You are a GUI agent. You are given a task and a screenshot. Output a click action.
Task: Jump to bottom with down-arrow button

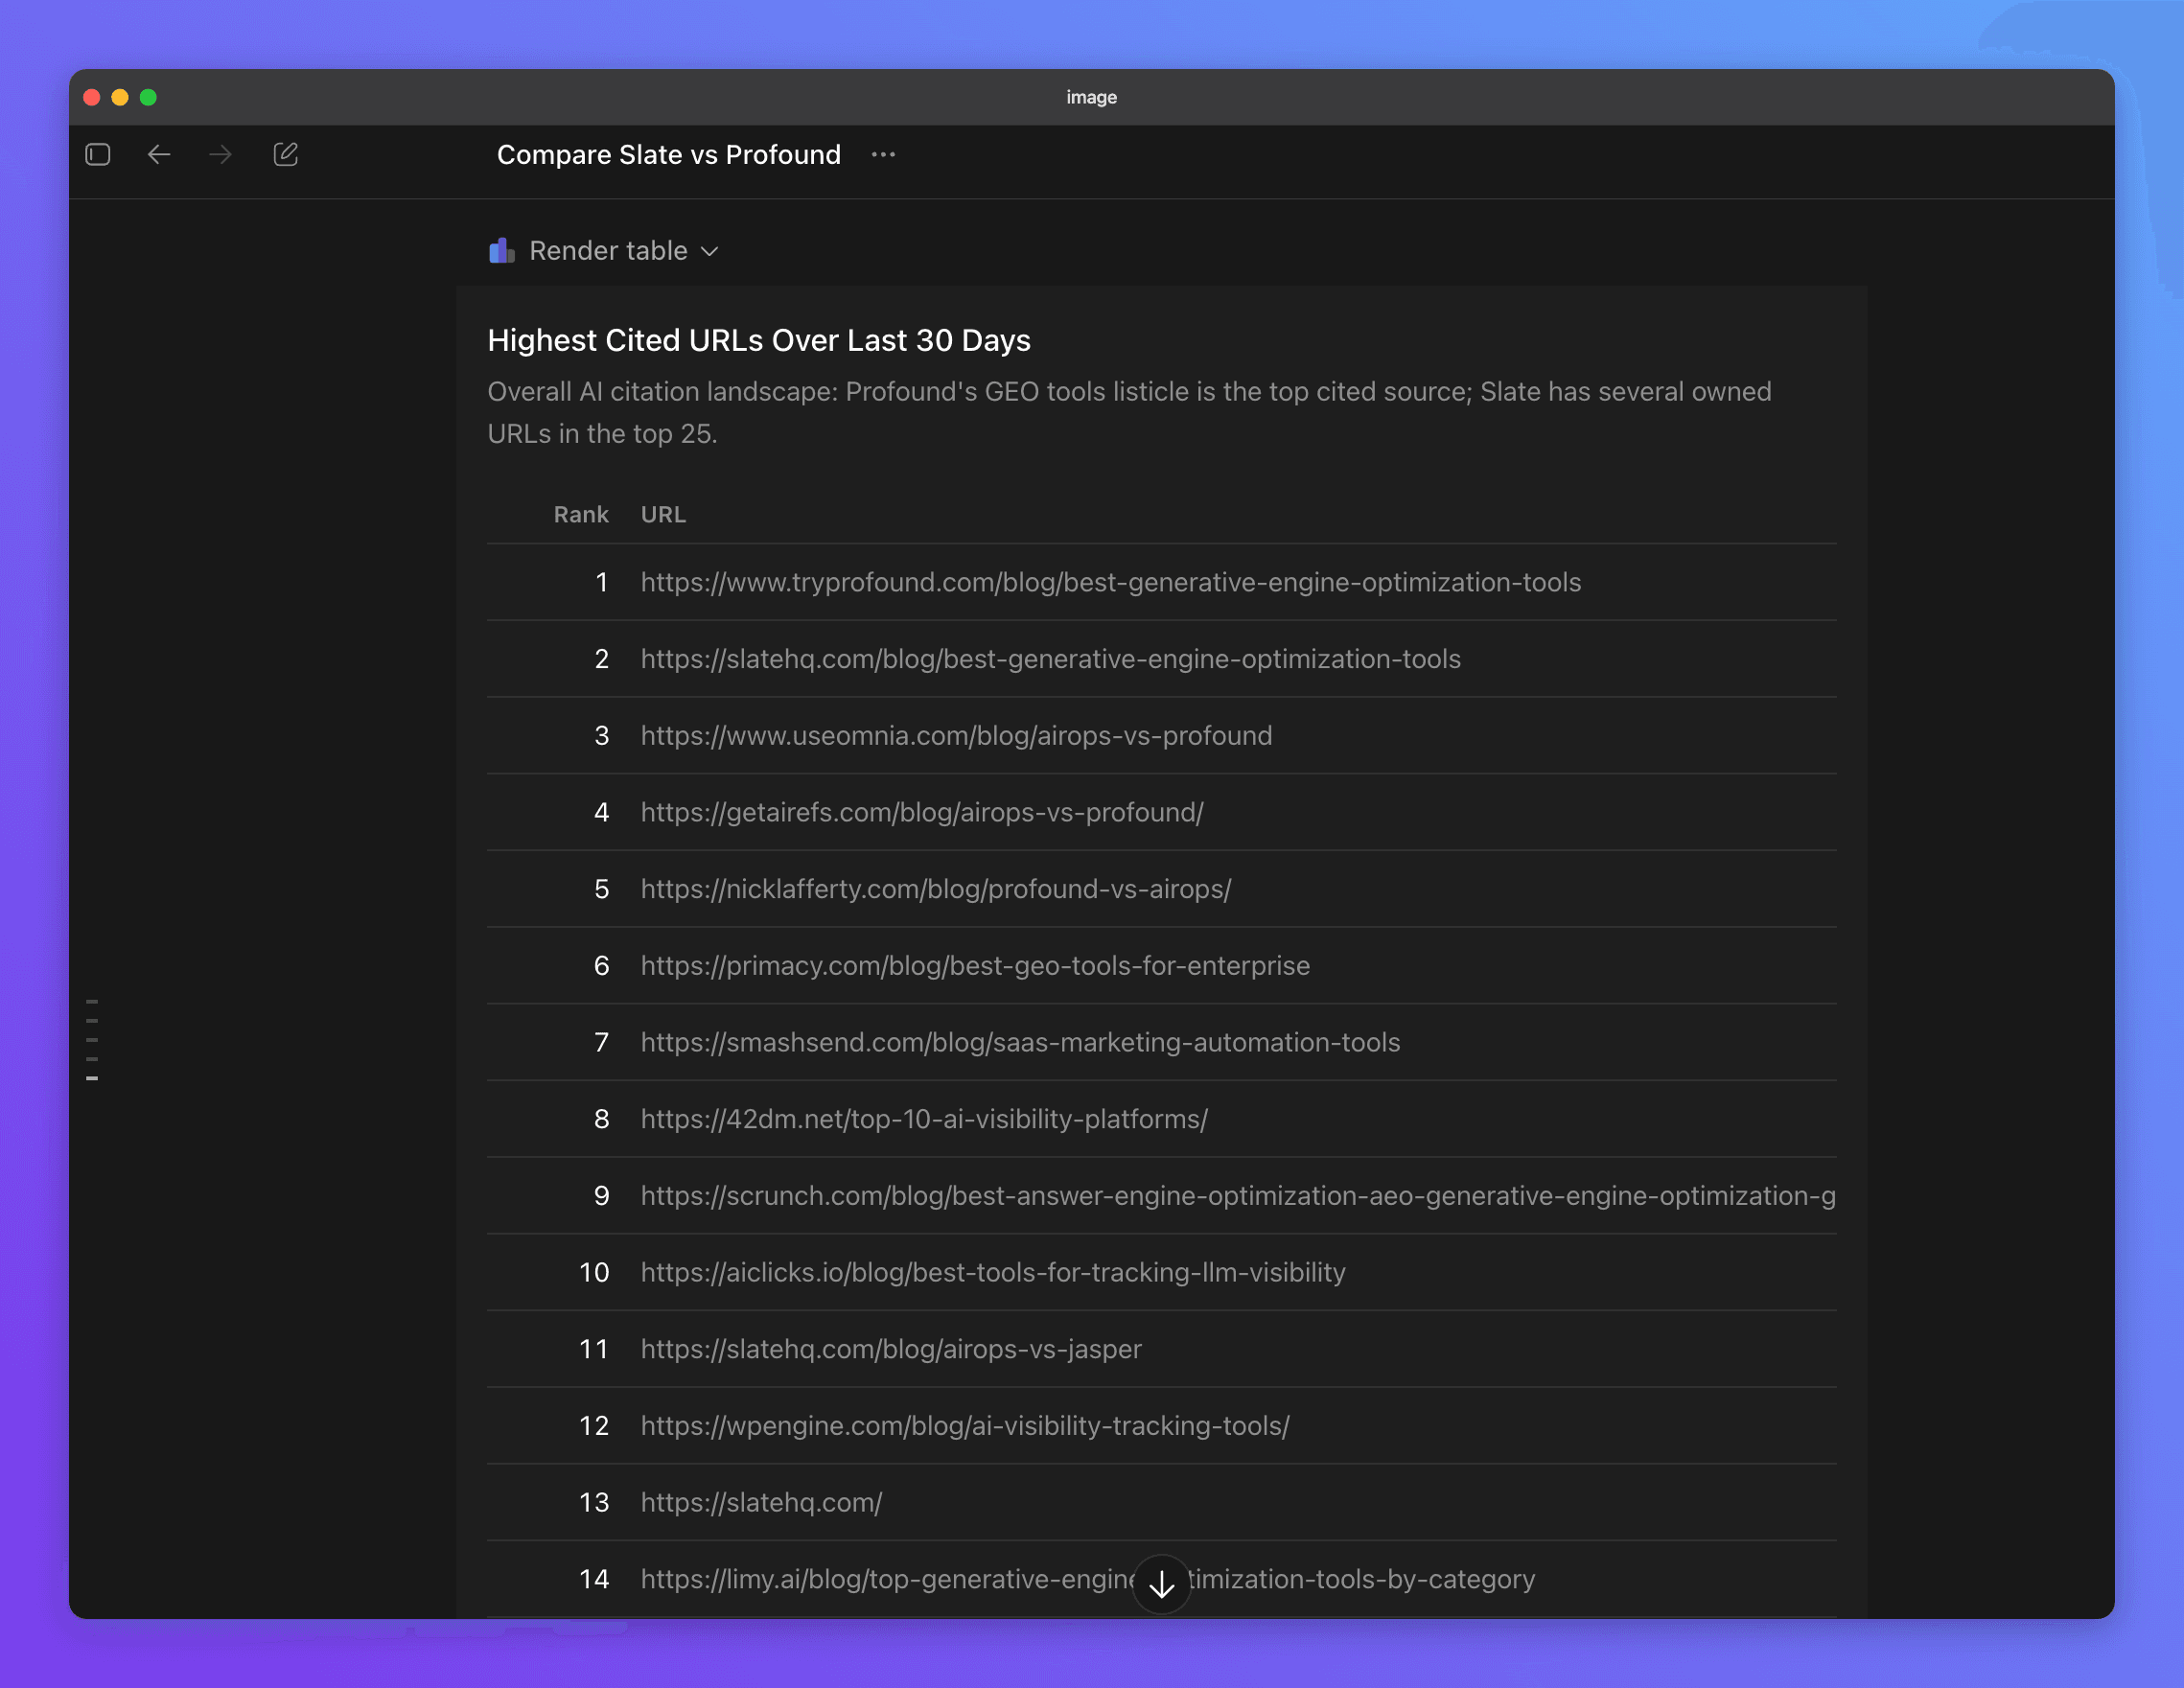(x=1161, y=1584)
